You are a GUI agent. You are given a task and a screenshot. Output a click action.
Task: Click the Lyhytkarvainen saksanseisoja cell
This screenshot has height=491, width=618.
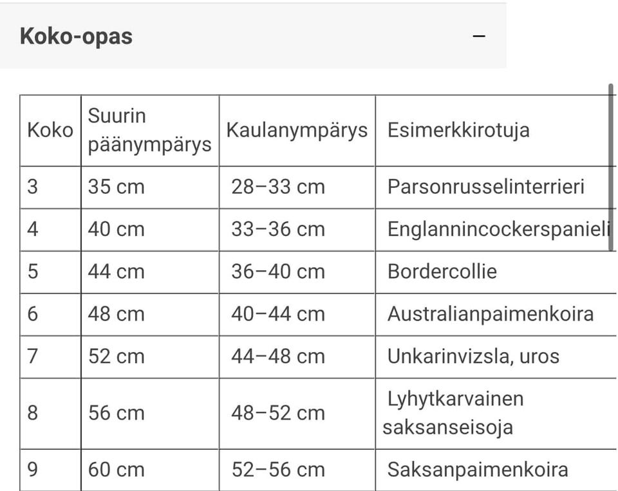[454, 412]
